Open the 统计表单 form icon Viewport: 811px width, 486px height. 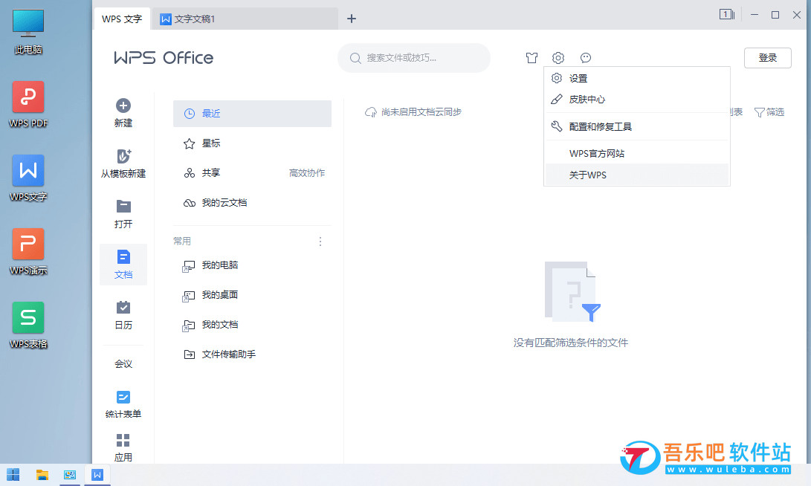click(x=123, y=397)
